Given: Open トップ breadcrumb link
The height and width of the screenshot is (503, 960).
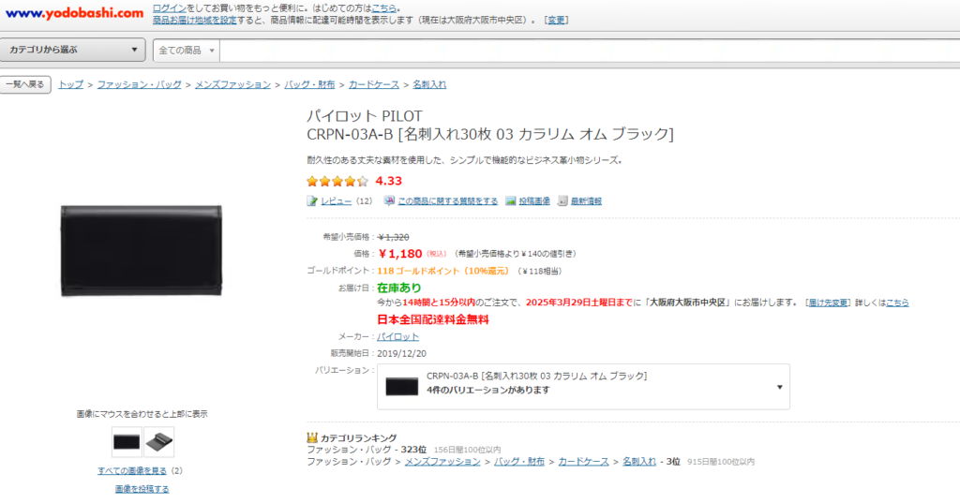Looking at the screenshot, I should click(x=71, y=84).
